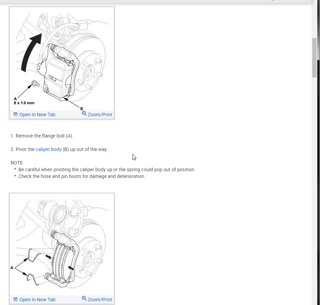Click the step 1 'Remove the flange bolt' text
This screenshot has height=305, width=320.
point(42,136)
